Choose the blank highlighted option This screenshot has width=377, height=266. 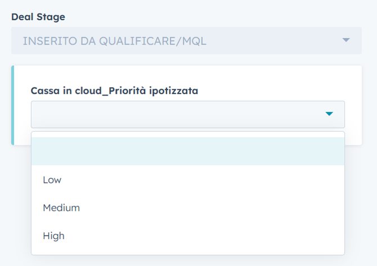(187, 151)
